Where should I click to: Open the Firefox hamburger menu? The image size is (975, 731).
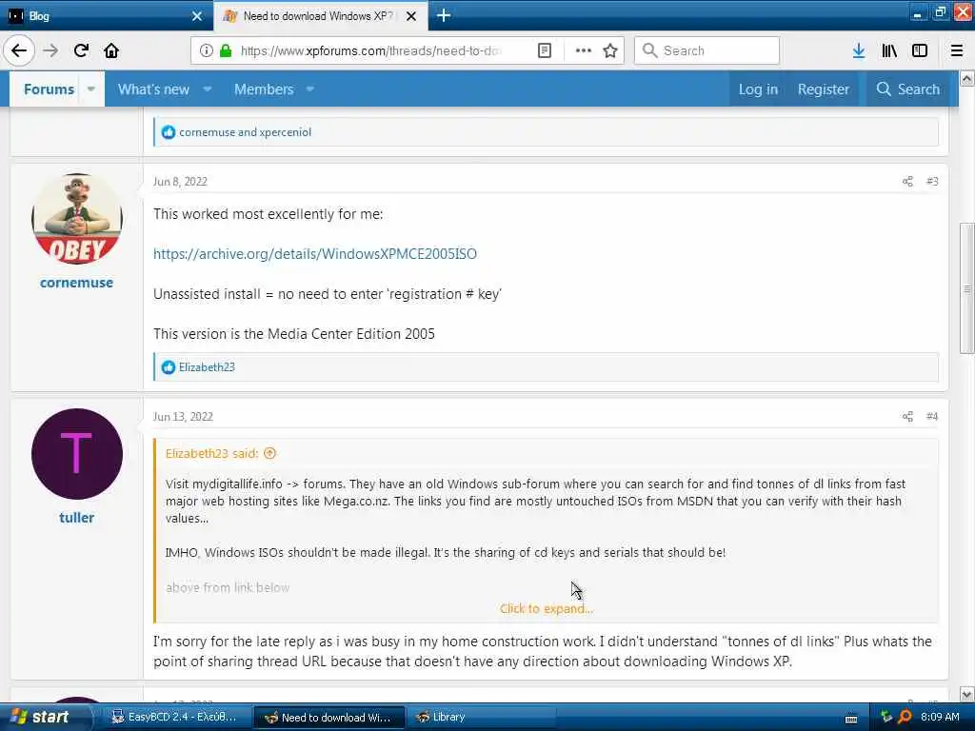click(957, 50)
